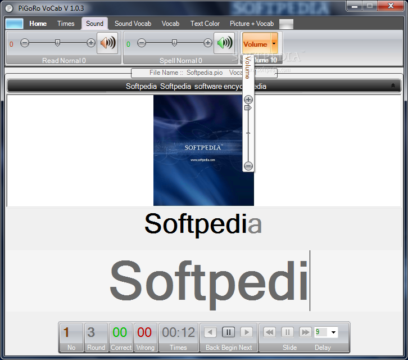
Task: Open the Volume dropdown arrow
Action: pyautogui.click(x=274, y=44)
